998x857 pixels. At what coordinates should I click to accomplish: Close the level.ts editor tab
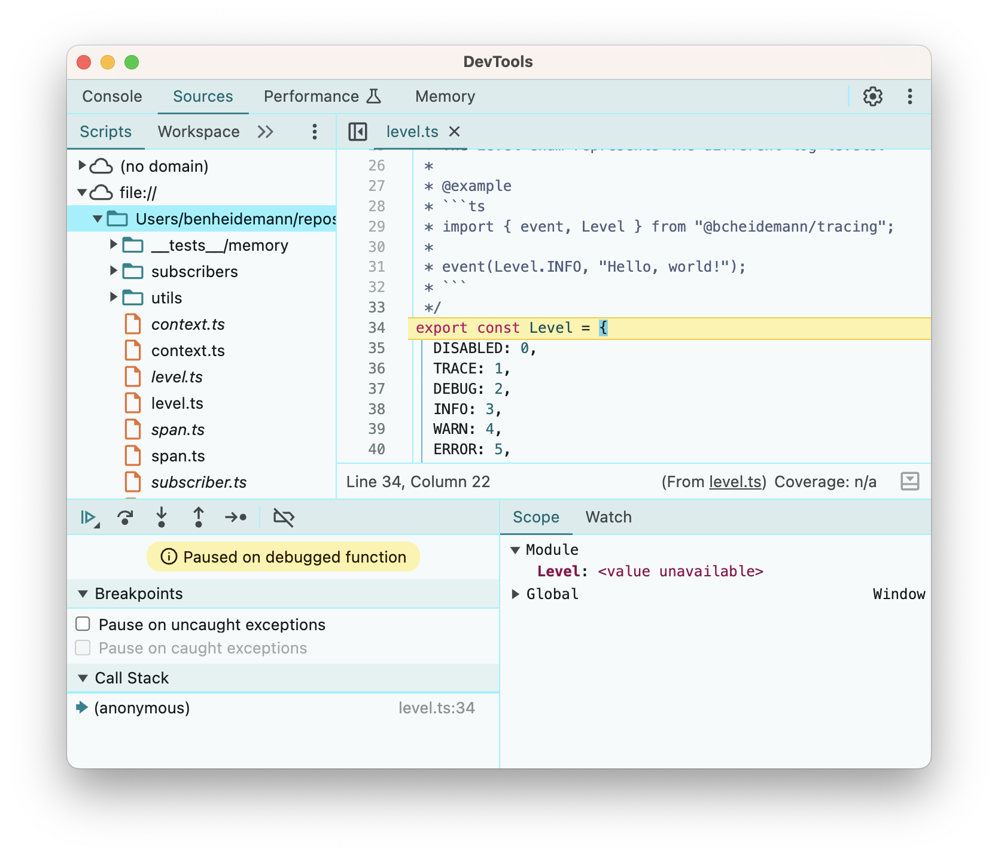pyautogui.click(x=455, y=132)
